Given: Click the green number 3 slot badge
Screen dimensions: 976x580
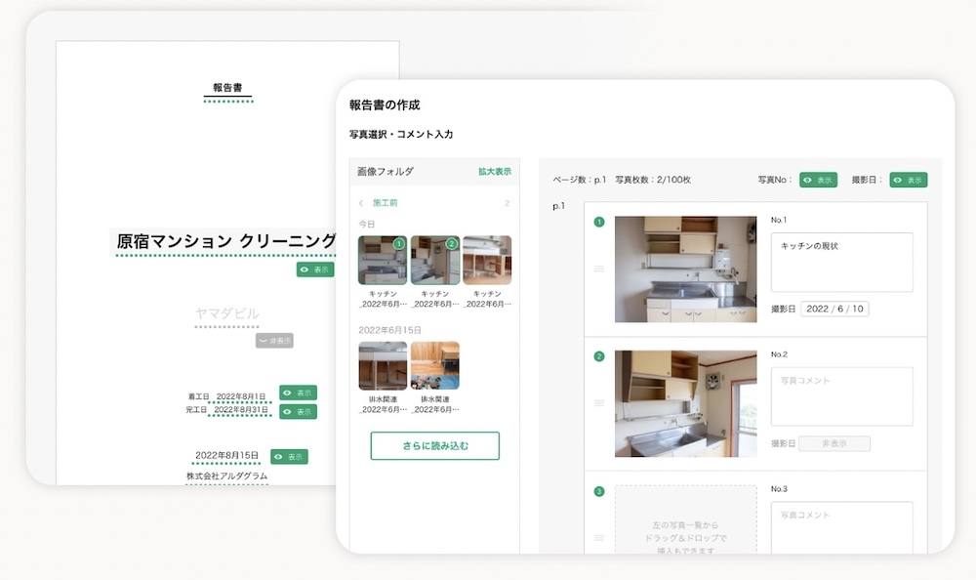Looking at the screenshot, I should [599, 491].
